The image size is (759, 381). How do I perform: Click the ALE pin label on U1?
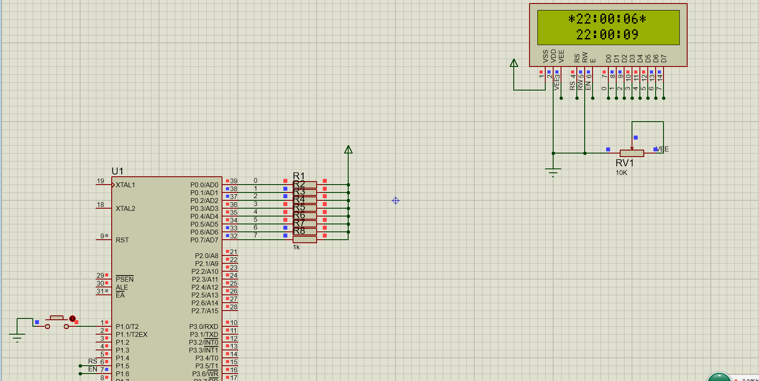point(122,287)
